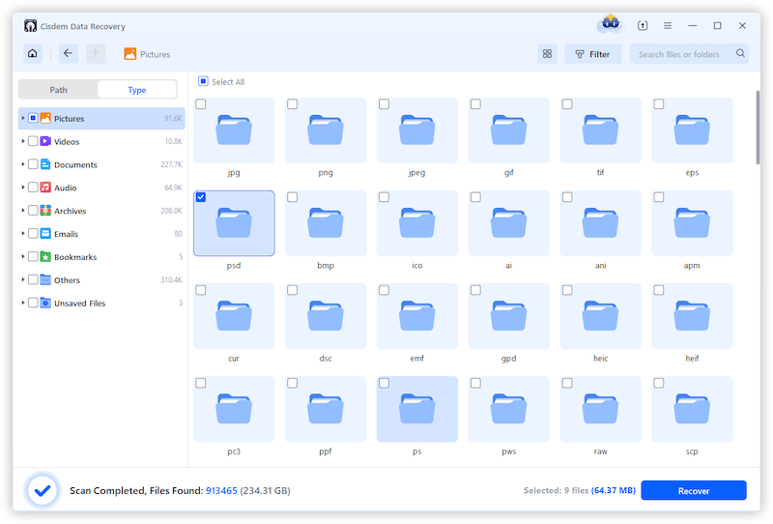The width and height of the screenshot is (773, 524).
Task: Expand the Others tree node
Action: click(x=22, y=279)
